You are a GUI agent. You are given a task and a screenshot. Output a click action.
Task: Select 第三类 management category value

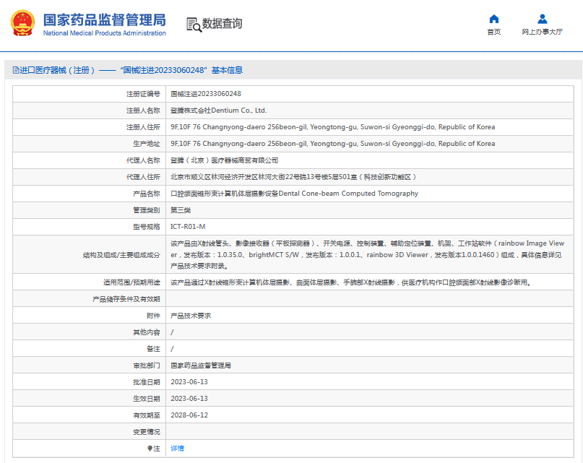[x=181, y=210]
